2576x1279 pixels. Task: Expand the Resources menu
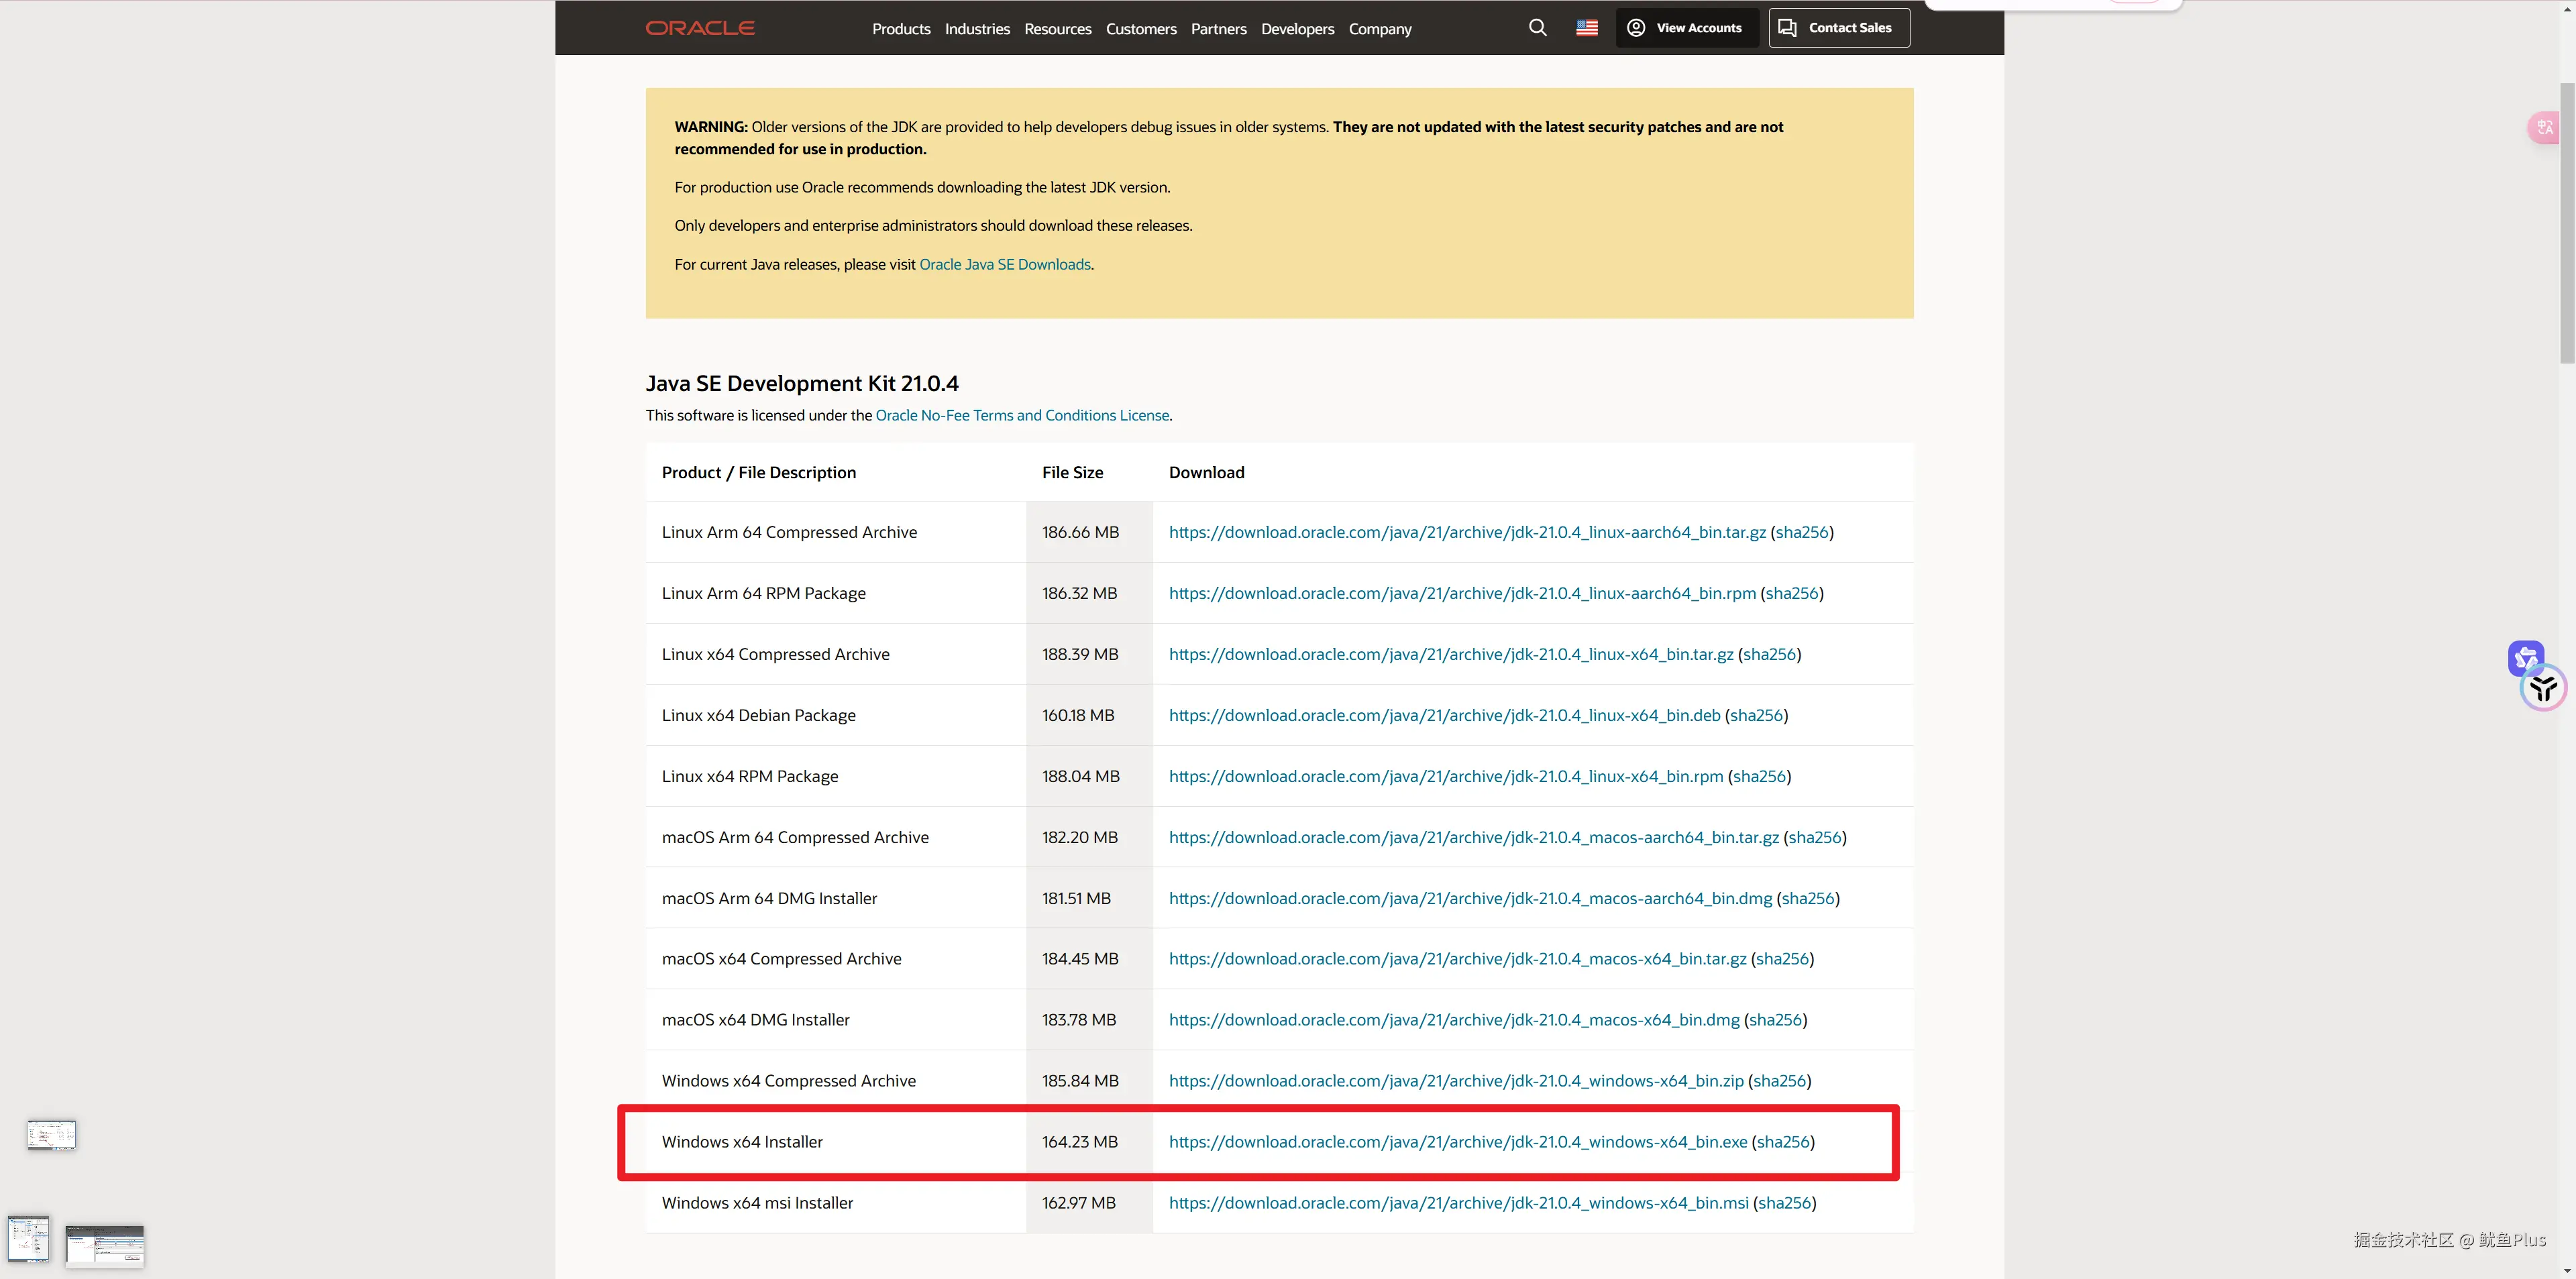[x=1057, y=29]
